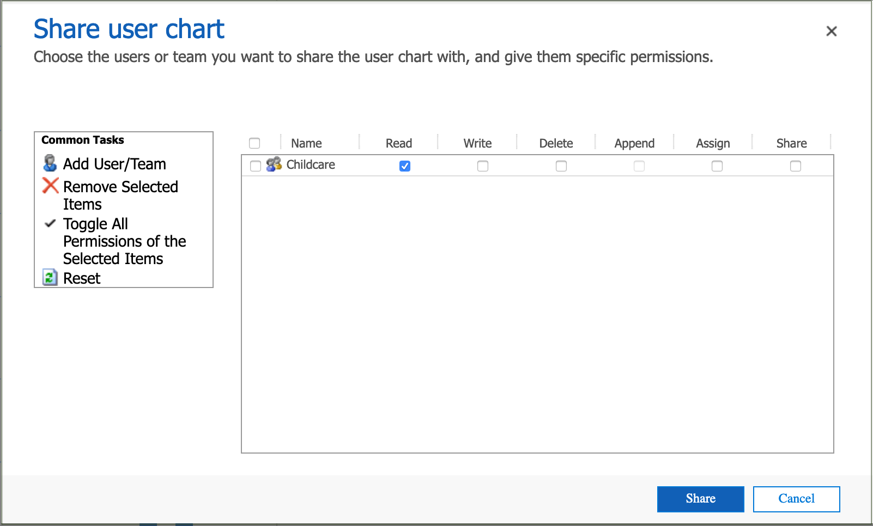Image resolution: width=873 pixels, height=526 pixels.
Task: Click the green Reset refresh icon
Action: click(50, 278)
